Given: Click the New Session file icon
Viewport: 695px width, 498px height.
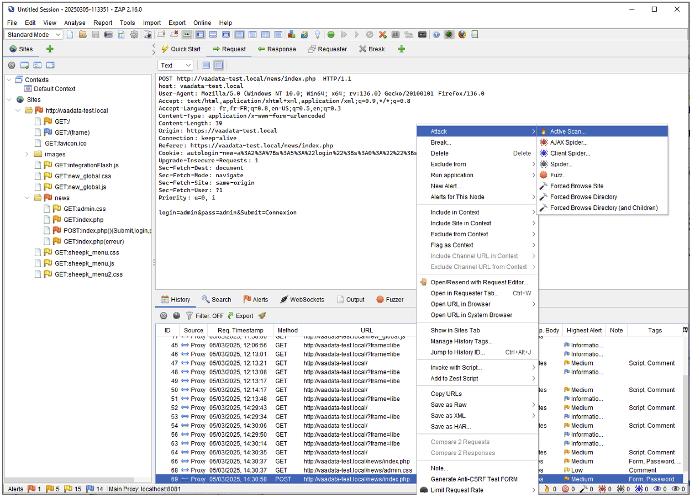Looking at the screenshot, I should [69, 34].
